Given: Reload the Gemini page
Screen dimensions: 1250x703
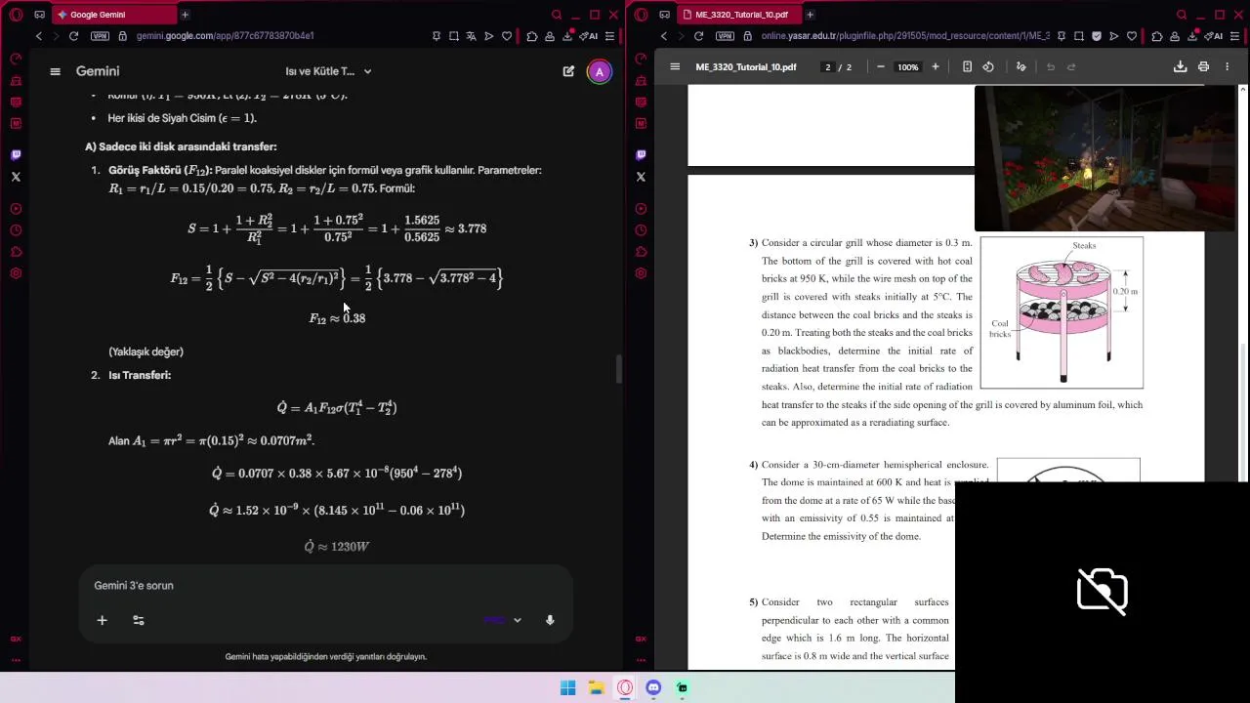Looking at the screenshot, I should (73, 36).
